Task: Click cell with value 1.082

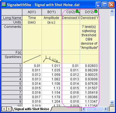Action: pyautogui.click(x=52, y=79)
